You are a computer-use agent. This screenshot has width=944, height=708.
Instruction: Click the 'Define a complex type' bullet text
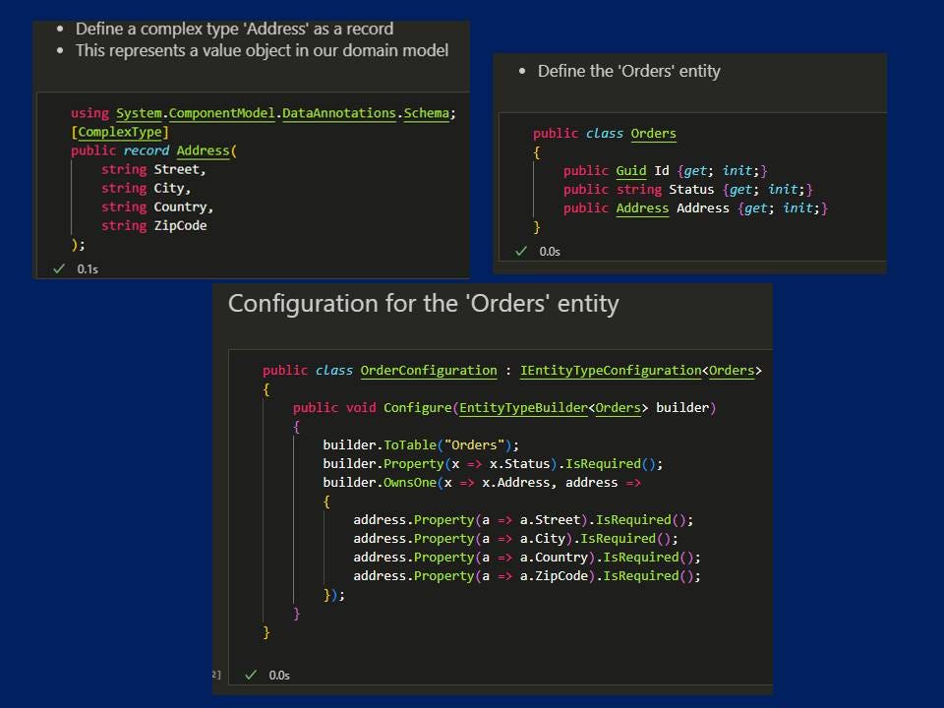tap(234, 29)
